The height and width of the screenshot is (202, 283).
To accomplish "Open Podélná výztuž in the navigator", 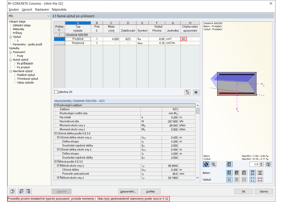I will pos(26,75).
